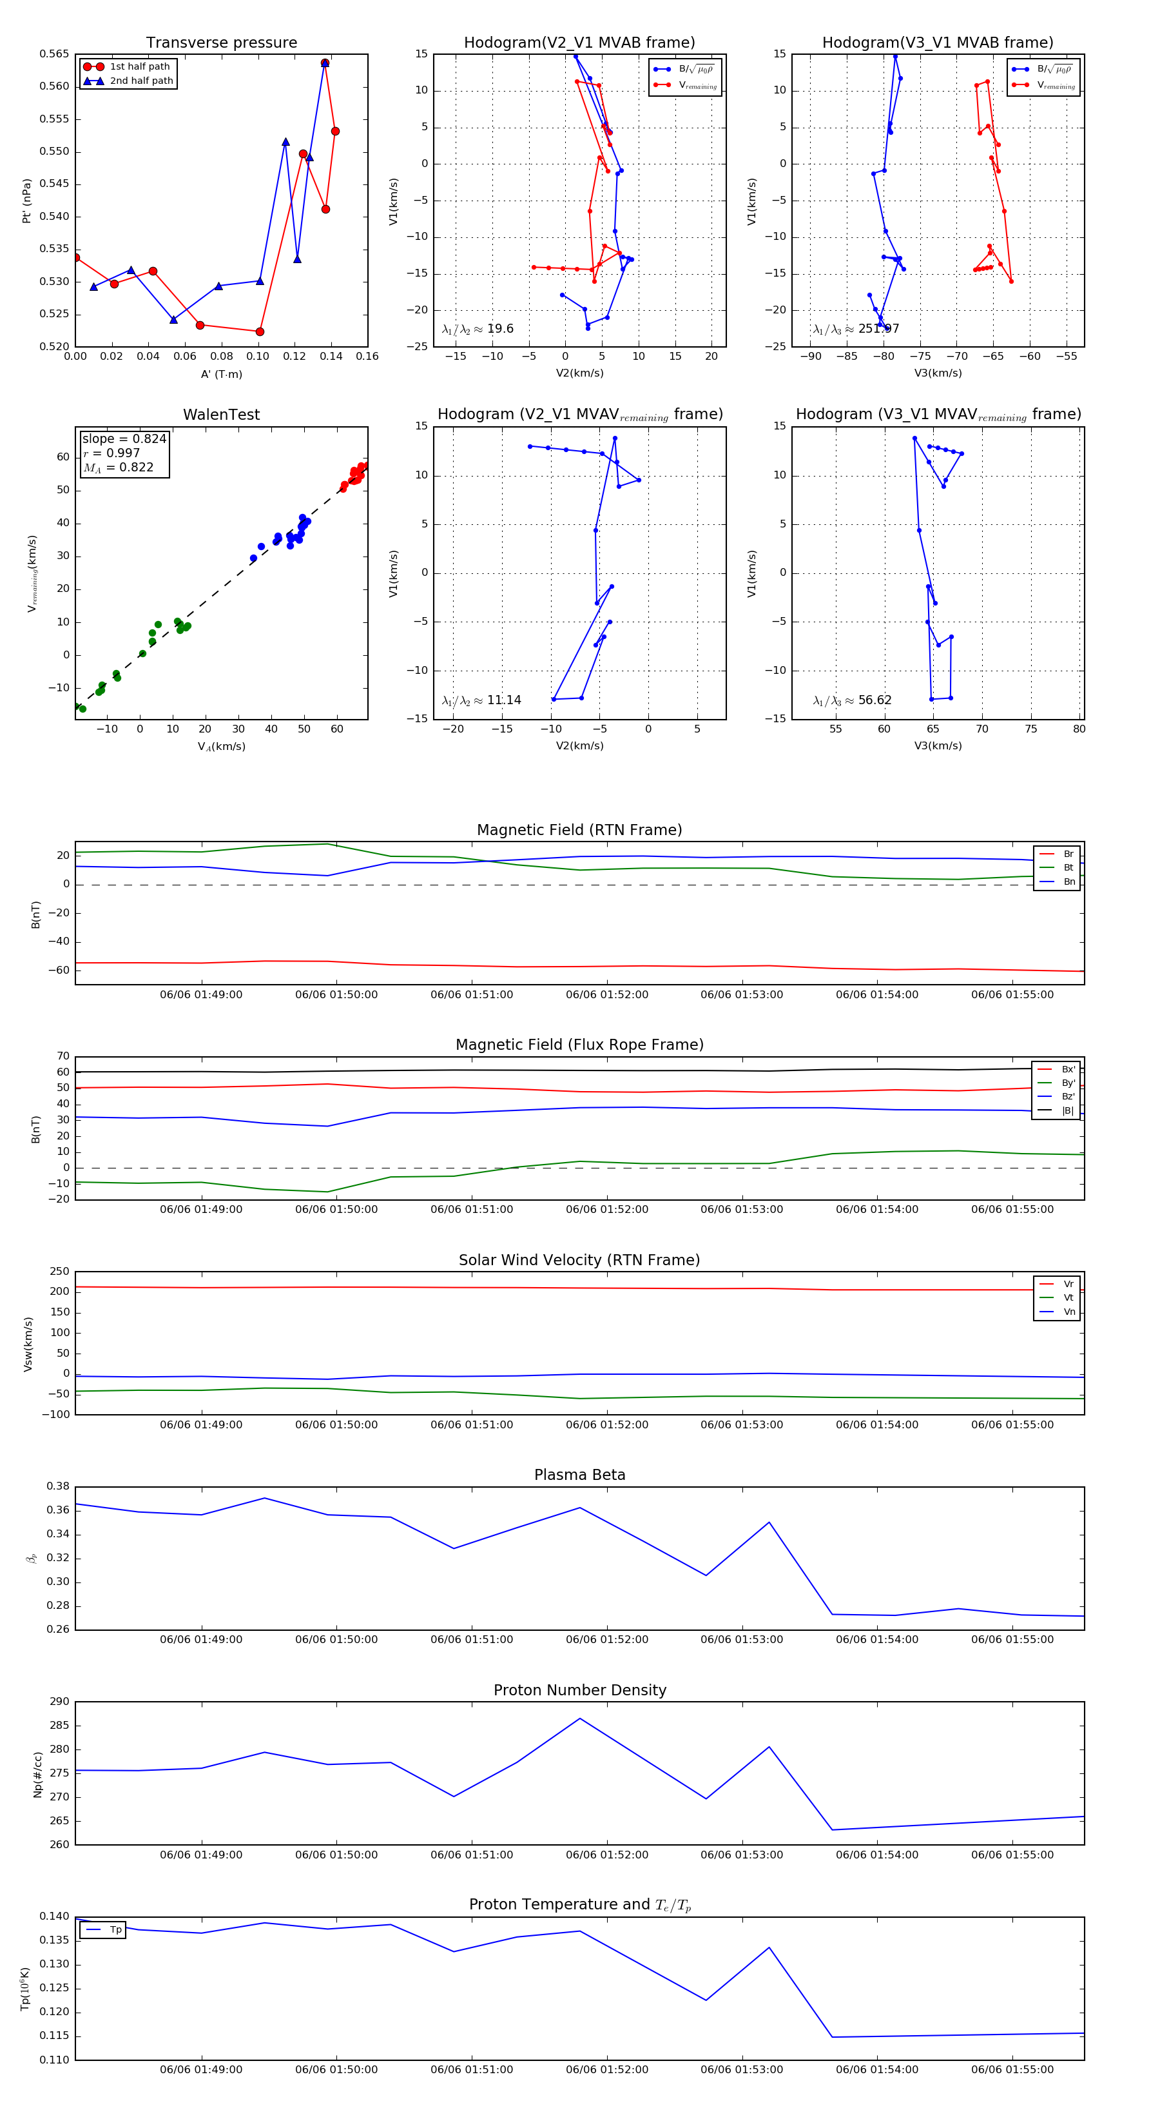Screen dimensions: 1160x2128
Task: Click the 'Hodogram(V3_V1 MVAB frame)' title
Action: coord(938,43)
